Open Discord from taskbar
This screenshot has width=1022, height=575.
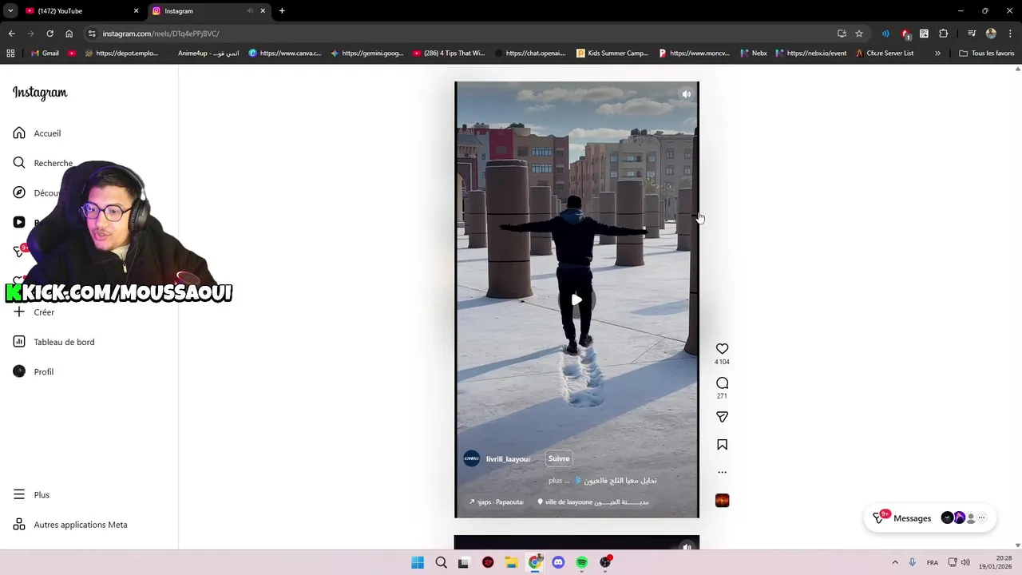coord(558,562)
